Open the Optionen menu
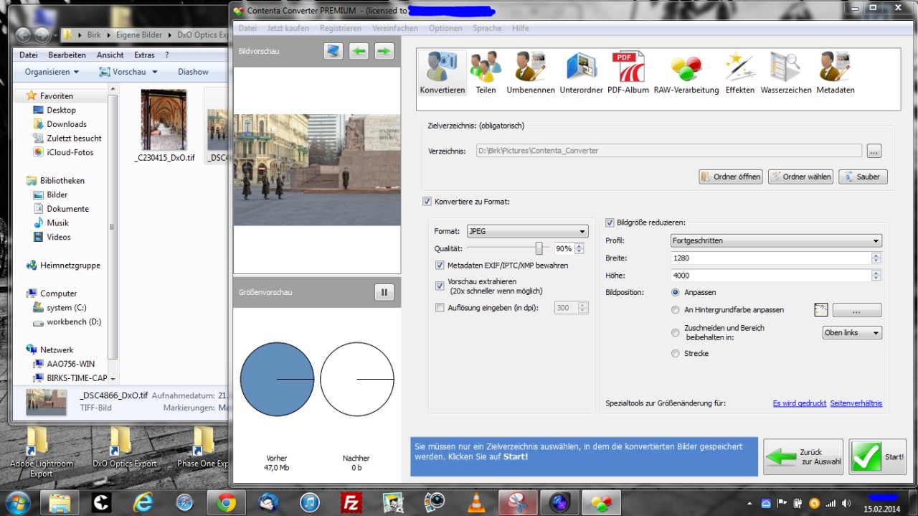The height and width of the screenshot is (516, 918). (445, 28)
